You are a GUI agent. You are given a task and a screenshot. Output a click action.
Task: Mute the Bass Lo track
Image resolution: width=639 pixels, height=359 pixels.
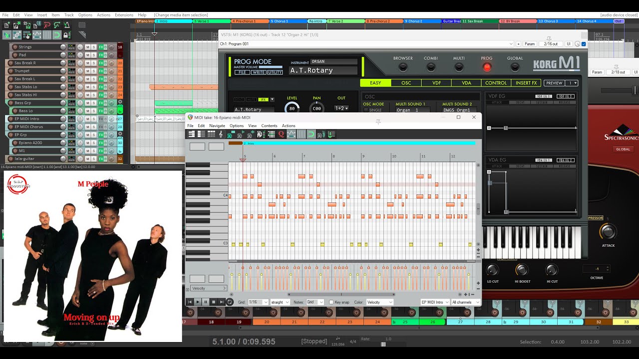click(87, 111)
